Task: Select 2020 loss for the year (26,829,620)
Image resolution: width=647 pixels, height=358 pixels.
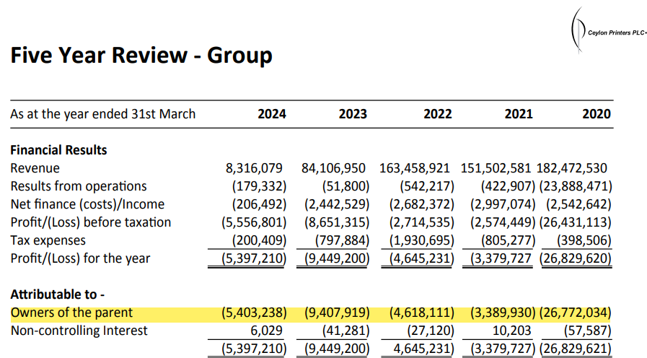Action: click(576, 258)
